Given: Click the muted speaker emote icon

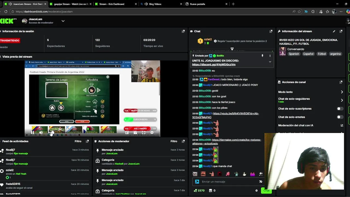Looking at the screenshot, I should pyautogui.click(x=261, y=174).
